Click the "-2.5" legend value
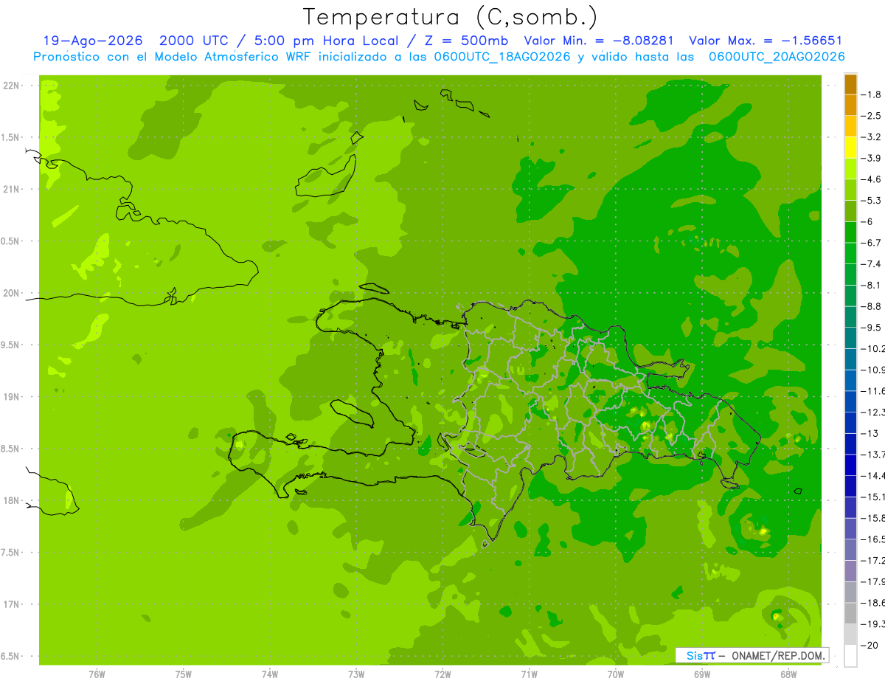Viewport: 885px width, 684px height. [x=872, y=116]
